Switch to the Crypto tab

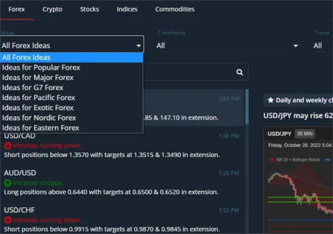[52, 9]
